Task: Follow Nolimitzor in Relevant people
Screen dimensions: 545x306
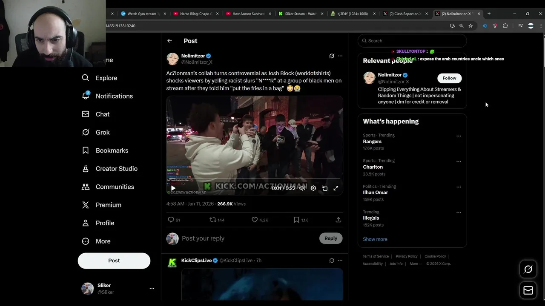Action: [449, 78]
